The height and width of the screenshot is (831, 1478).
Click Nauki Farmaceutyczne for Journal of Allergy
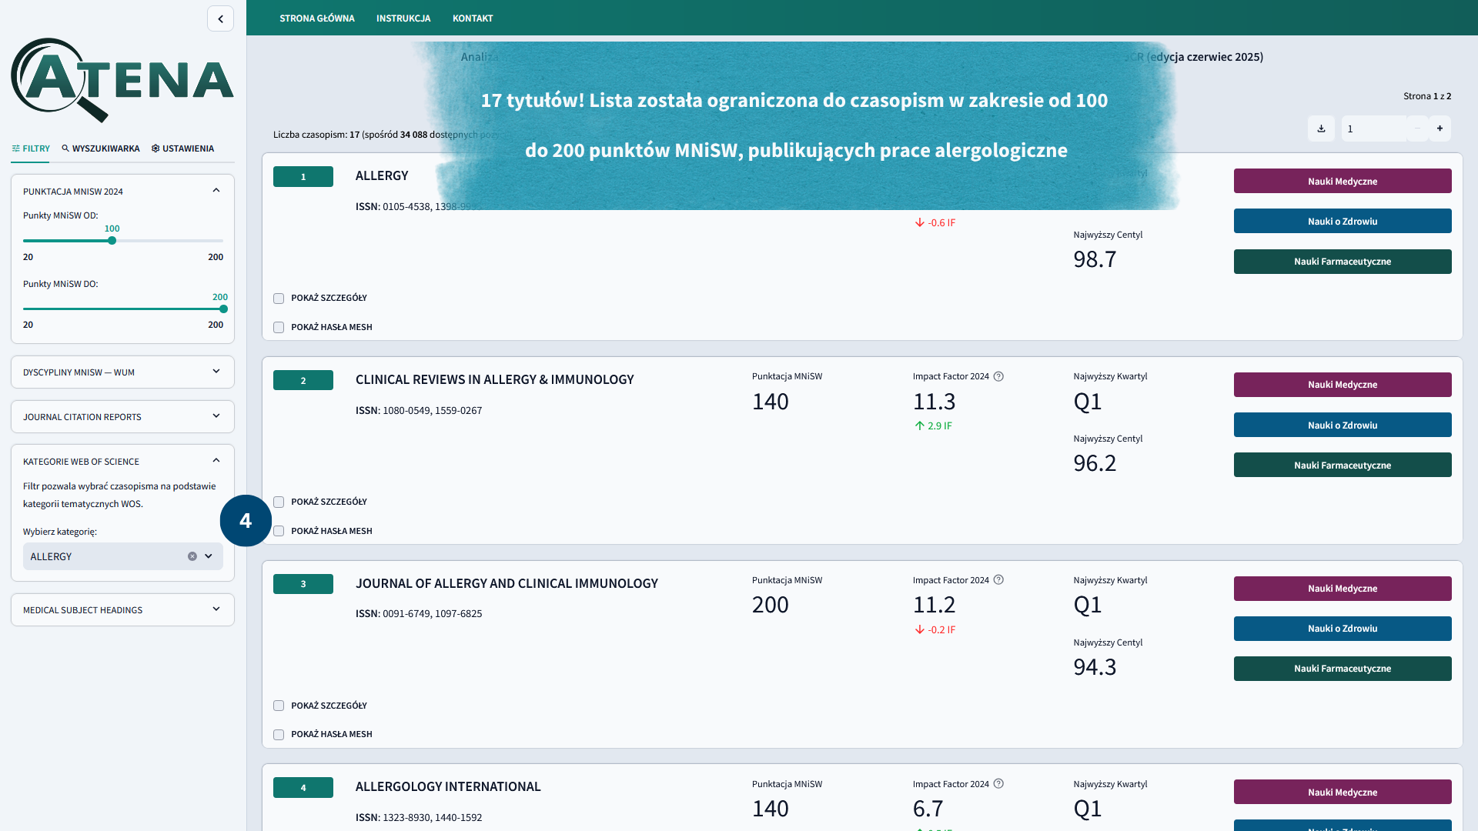pos(1343,669)
